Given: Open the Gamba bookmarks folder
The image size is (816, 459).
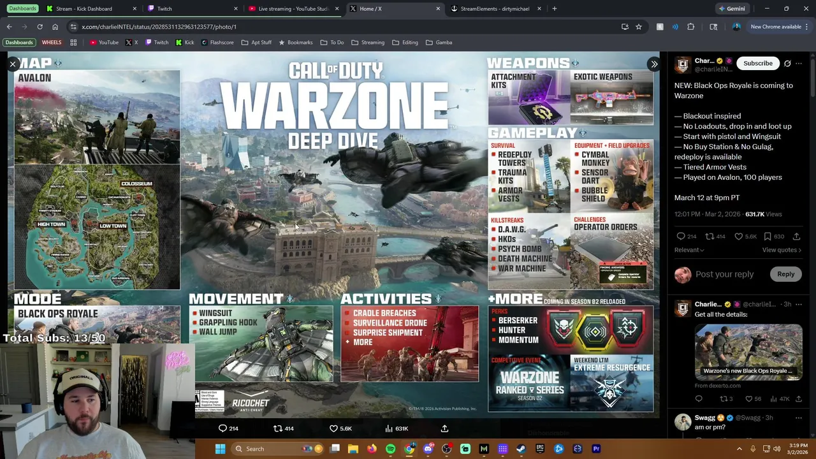Looking at the screenshot, I should click(x=439, y=43).
